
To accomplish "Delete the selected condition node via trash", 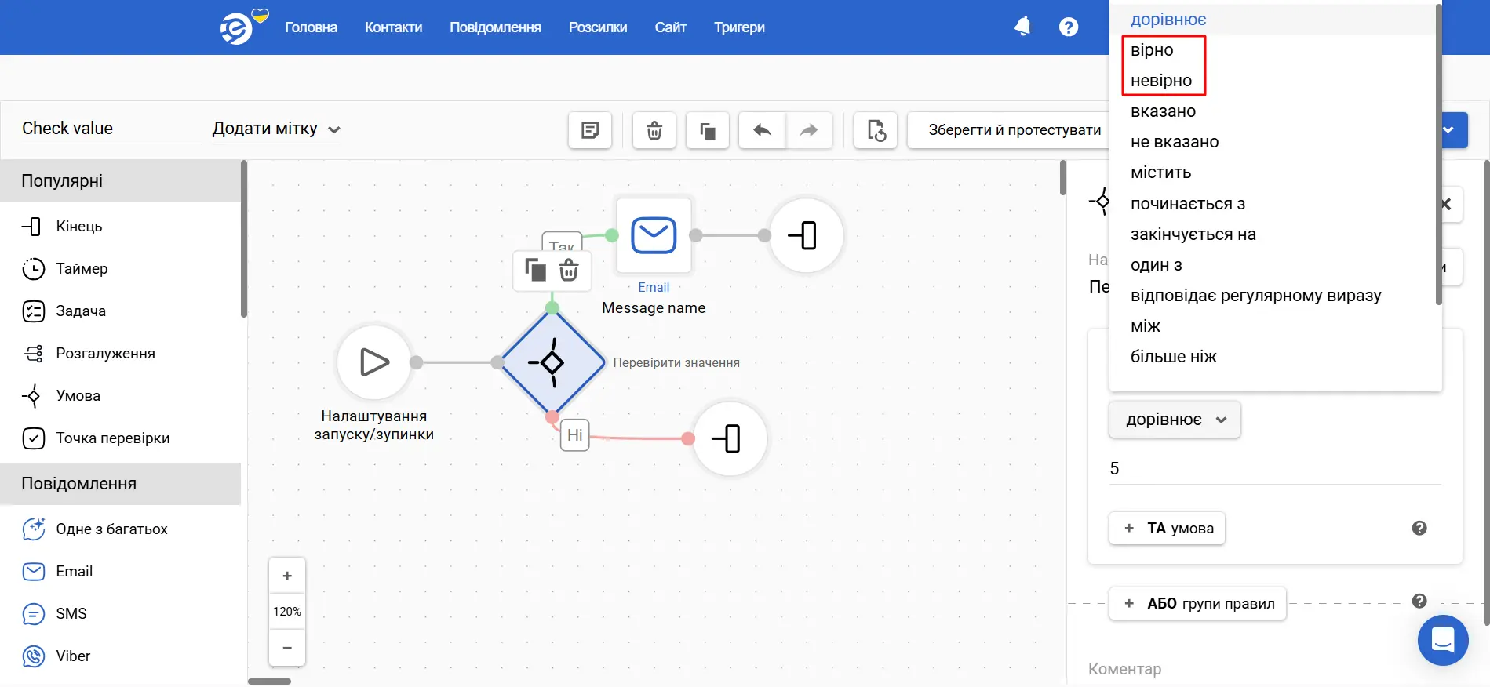I will pos(569,271).
